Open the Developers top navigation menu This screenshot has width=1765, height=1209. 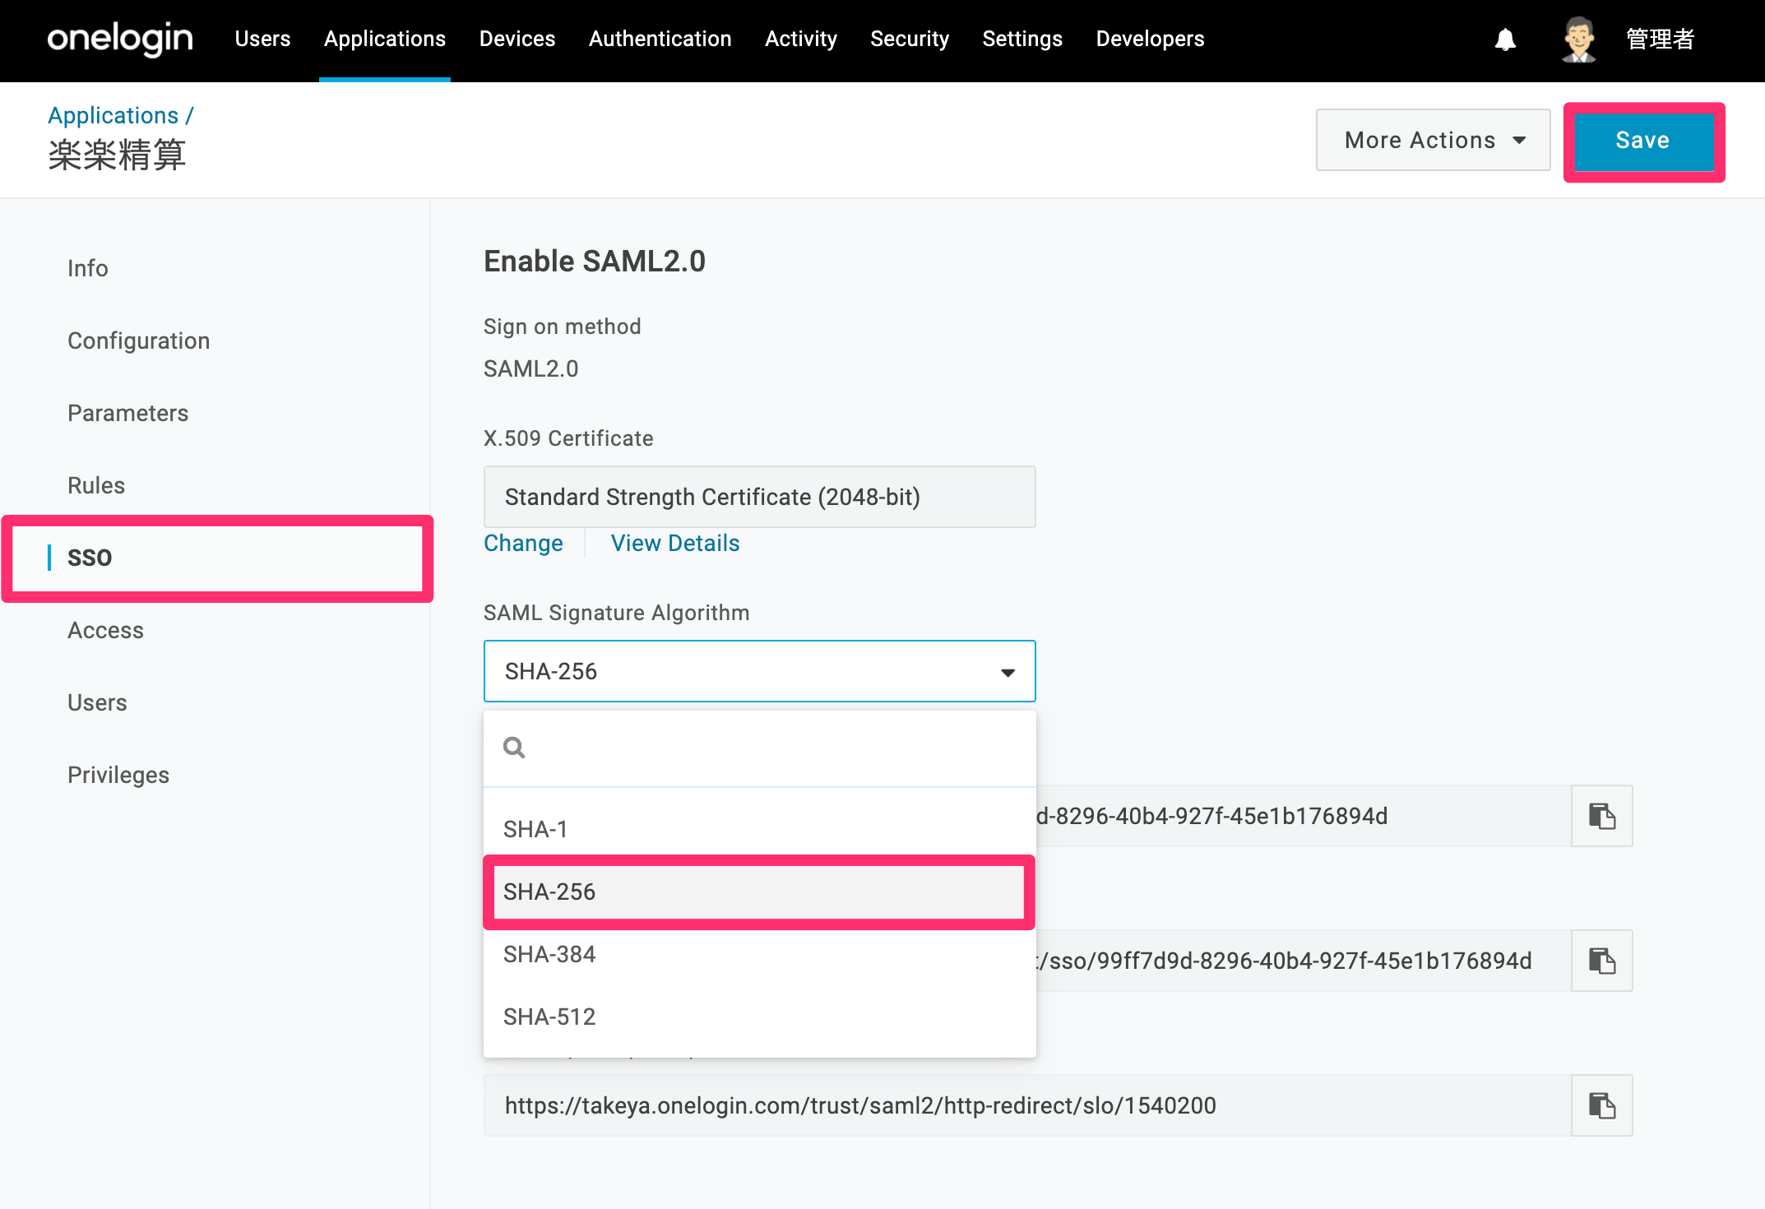point(1150,39)
